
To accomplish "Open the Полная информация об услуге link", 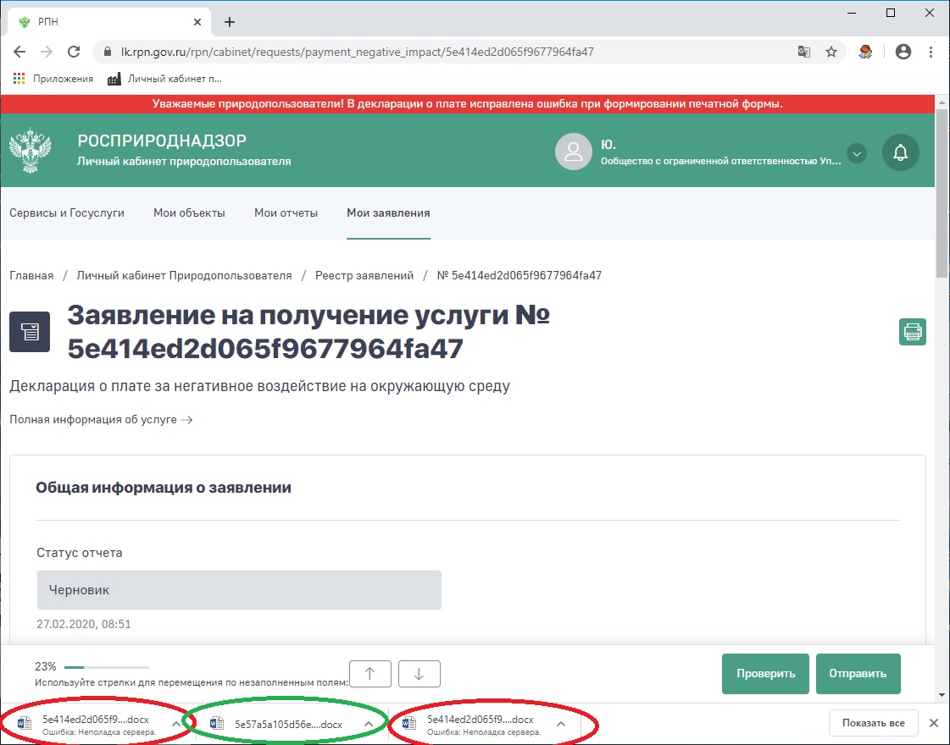I will pos(101,419).
